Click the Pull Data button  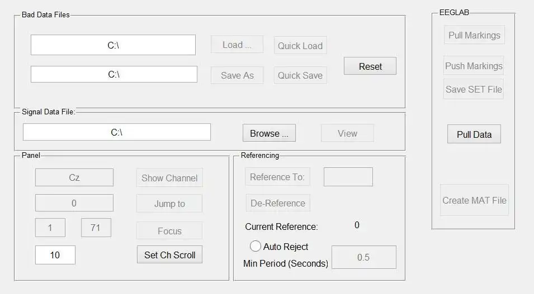(474, 134)
